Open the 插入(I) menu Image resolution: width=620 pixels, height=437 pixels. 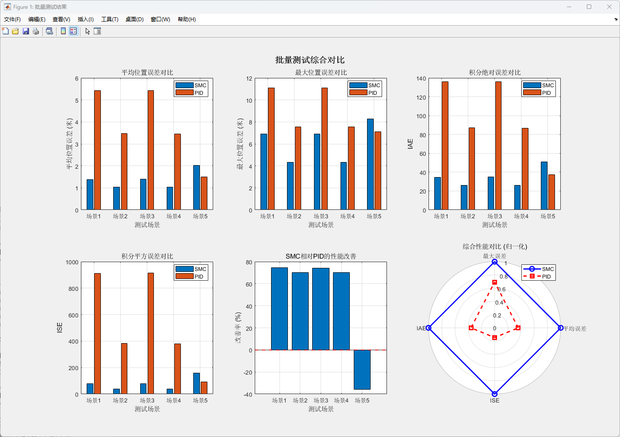pos(85,19)
